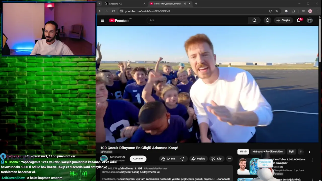Switch to the Anasayfa / X tab
The image size is (322, 181).
(125, 4)
